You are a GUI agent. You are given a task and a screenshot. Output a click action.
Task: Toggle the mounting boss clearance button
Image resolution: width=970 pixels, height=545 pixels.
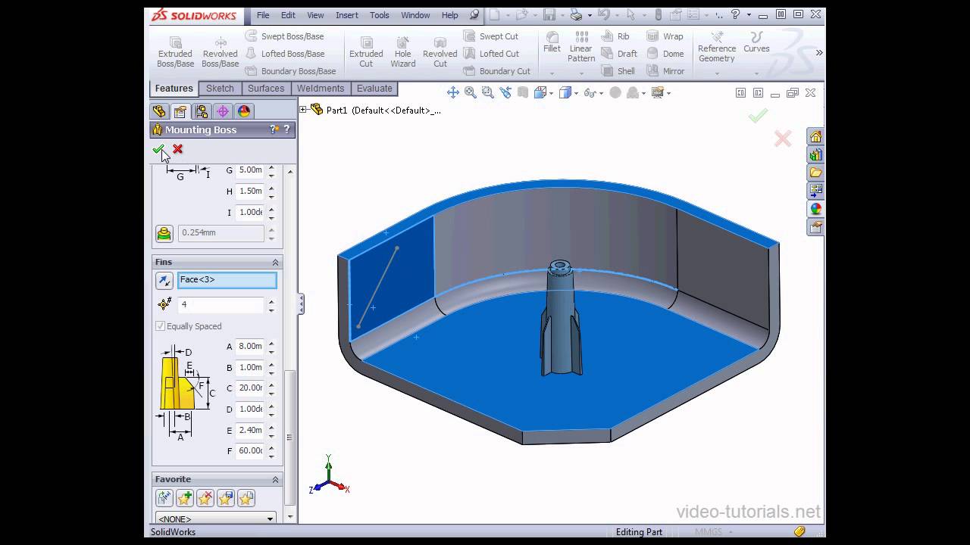[x=164, y=233]
